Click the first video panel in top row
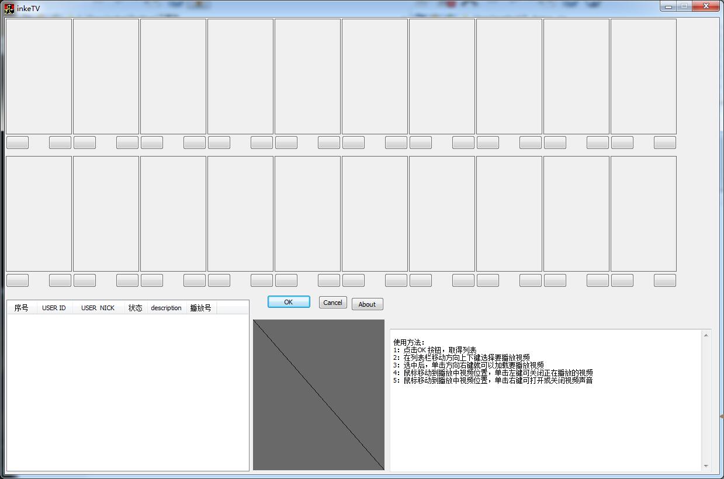The image size is (724, 479). 39,77
